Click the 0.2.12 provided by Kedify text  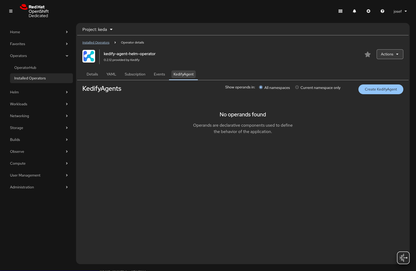coord(121,60)
